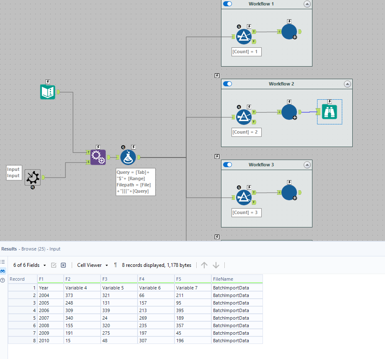Click the True output anchor of the Workflow 1 Filter
385x359 pixels.
coord(254,32)
